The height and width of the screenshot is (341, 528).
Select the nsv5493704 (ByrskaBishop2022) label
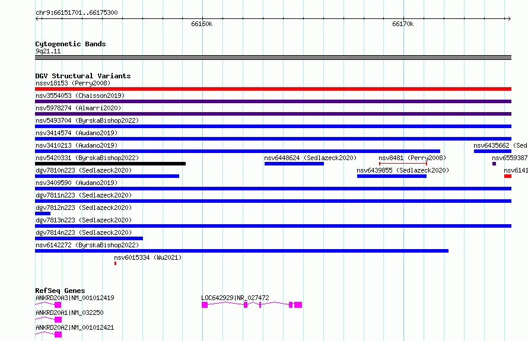(87, 120)
